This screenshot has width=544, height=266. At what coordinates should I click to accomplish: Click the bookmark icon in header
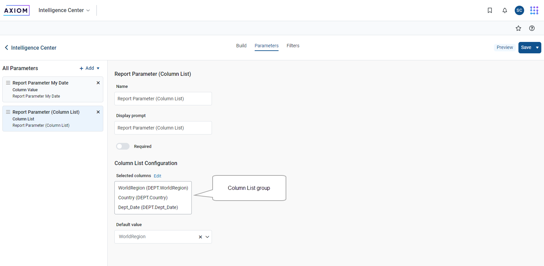(x=490, y=10)
